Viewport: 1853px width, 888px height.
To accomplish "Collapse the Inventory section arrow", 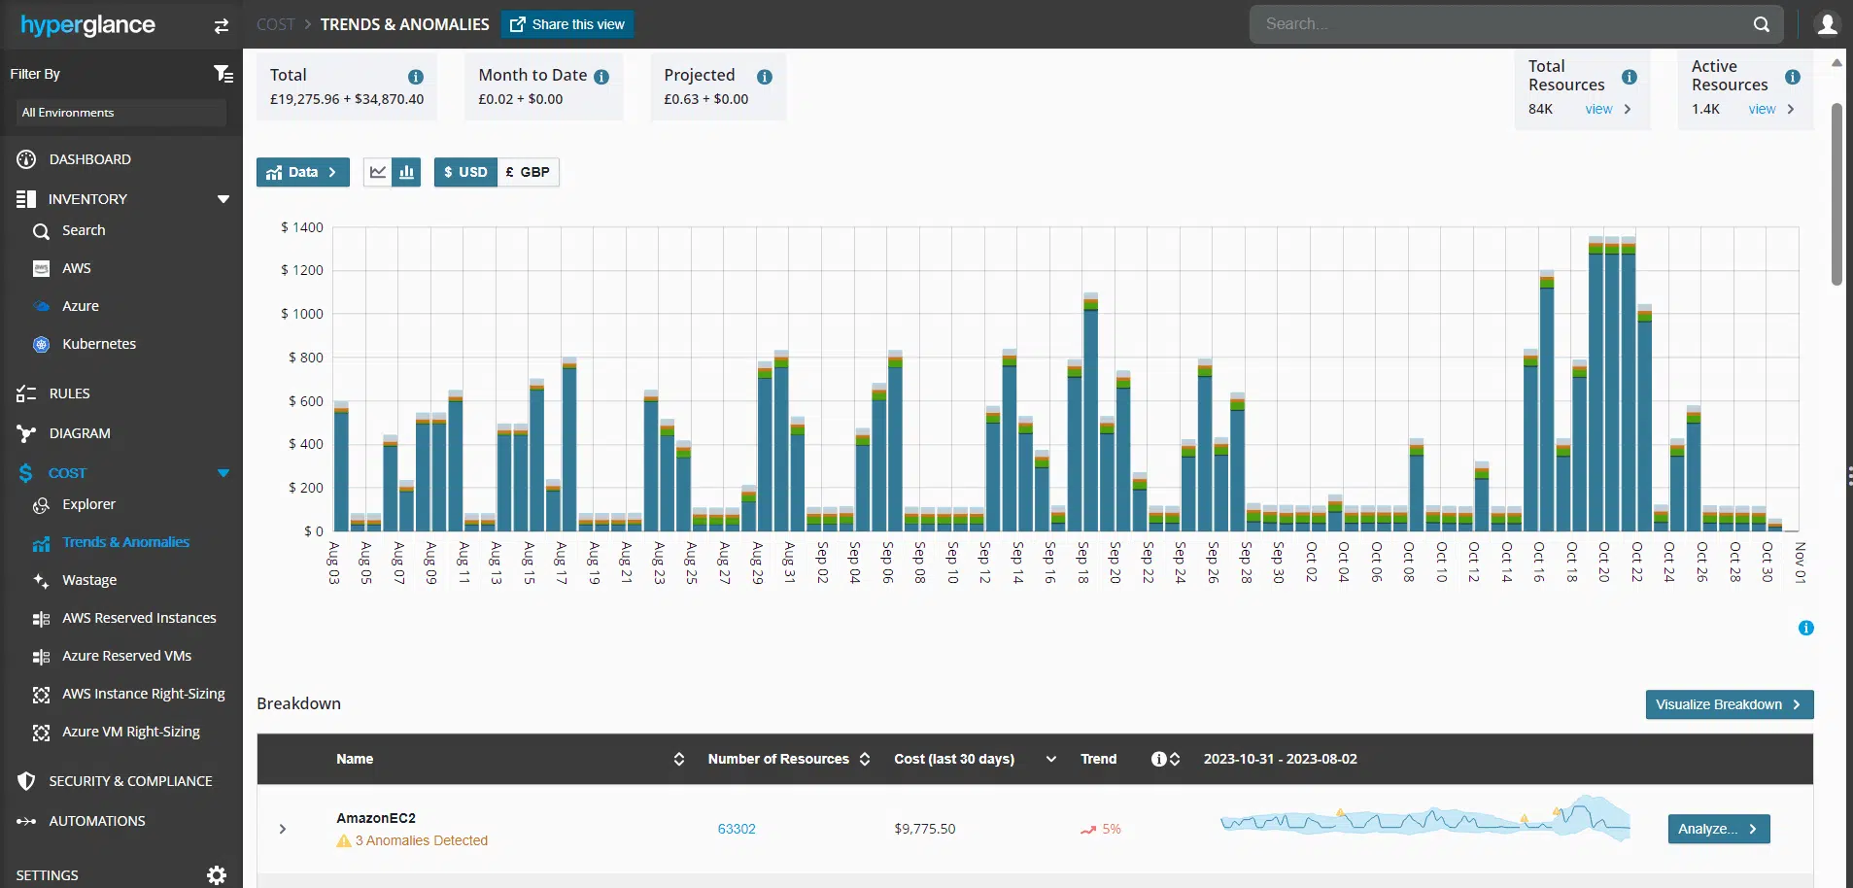I will click(223, 199).
